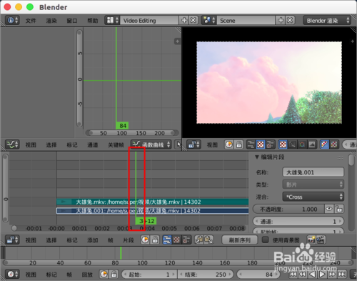Switch preview display to luma waveform
Screen dimensions: 357x281
coord(293,144)
